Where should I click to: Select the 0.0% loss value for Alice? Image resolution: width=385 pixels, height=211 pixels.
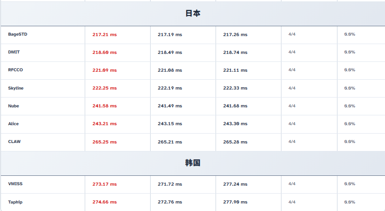point(349,124)
